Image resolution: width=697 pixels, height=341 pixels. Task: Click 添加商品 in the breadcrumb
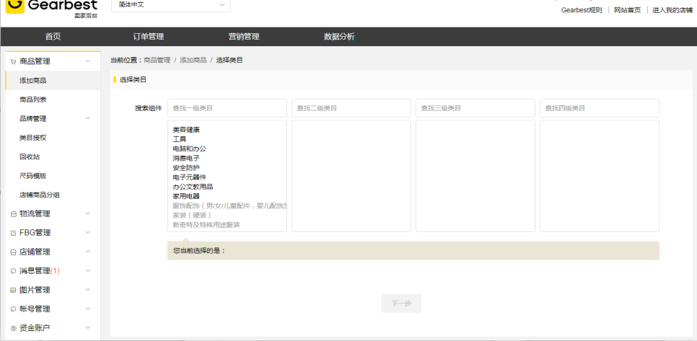(x=193, y=60)
